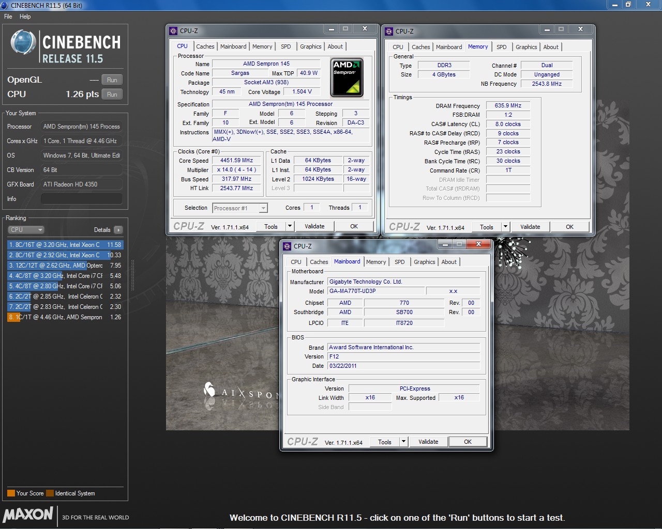Click the brown Identical System legend swatch

(50, 493)
